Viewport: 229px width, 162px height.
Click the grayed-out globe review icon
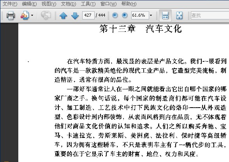pos(46,15)
